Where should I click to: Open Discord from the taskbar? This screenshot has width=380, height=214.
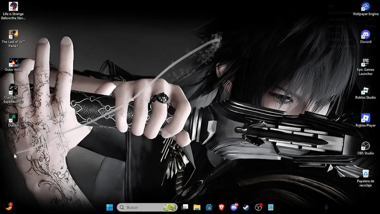point(234,207)
